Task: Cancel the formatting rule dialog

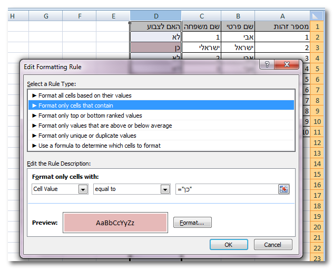Action: 272,245
